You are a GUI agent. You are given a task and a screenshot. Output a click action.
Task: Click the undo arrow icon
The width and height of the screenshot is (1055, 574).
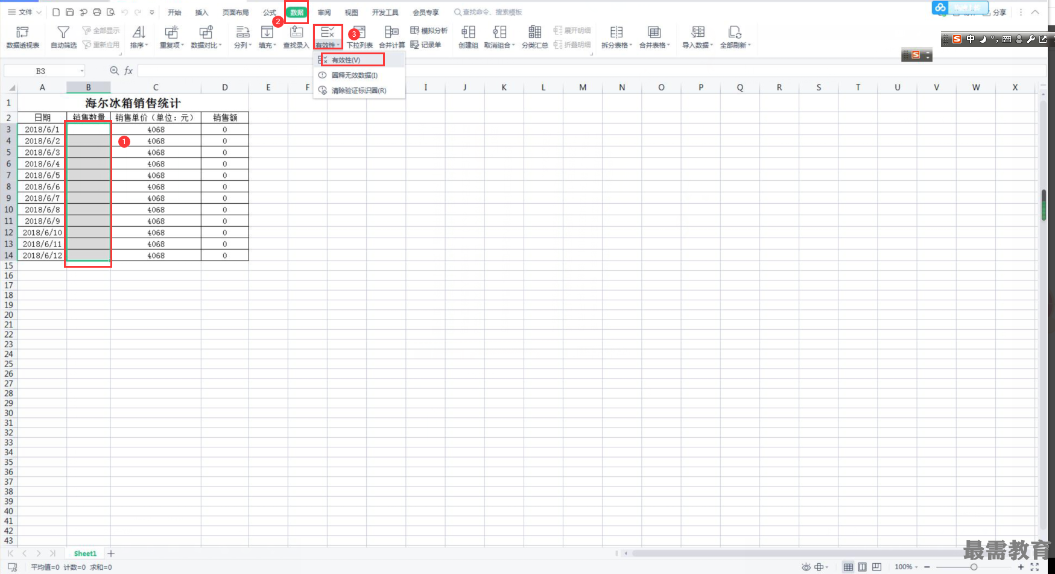click(124, 12)
